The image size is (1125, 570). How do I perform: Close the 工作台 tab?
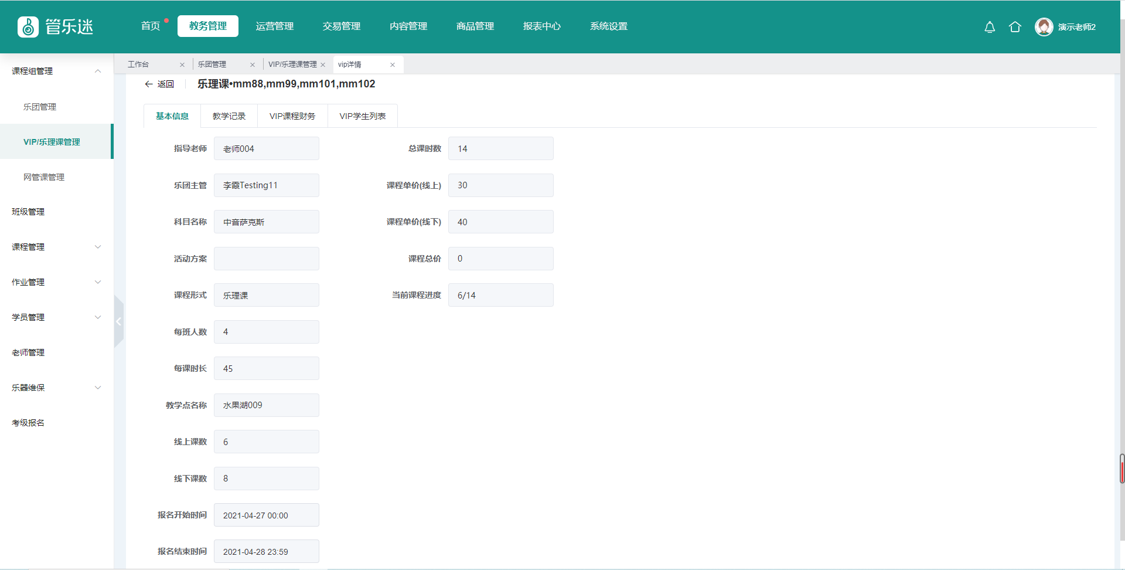(182, 65)
